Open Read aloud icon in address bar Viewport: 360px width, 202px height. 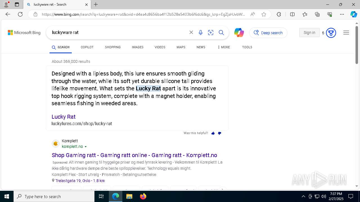click(253, 14)
